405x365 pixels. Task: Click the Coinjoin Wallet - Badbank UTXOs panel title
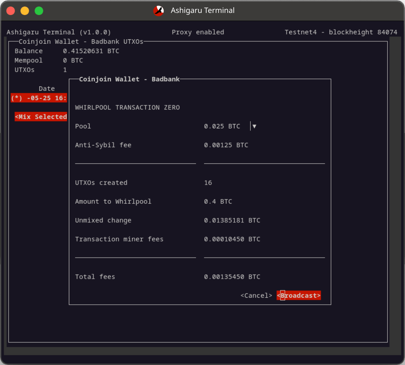81,42
